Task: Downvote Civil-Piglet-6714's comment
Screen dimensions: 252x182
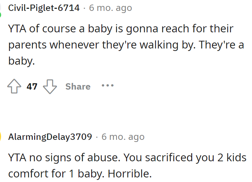Action: 50,86
